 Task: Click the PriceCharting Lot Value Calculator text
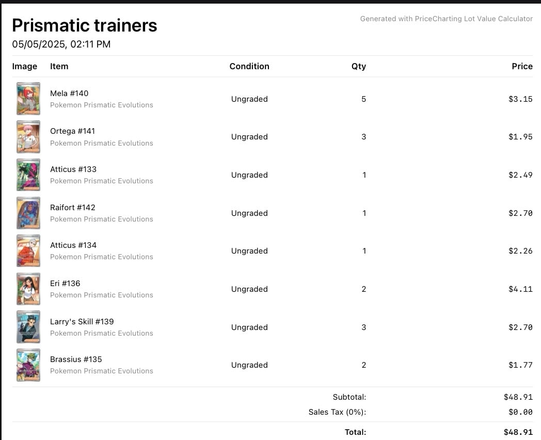(x=474, y=19)
